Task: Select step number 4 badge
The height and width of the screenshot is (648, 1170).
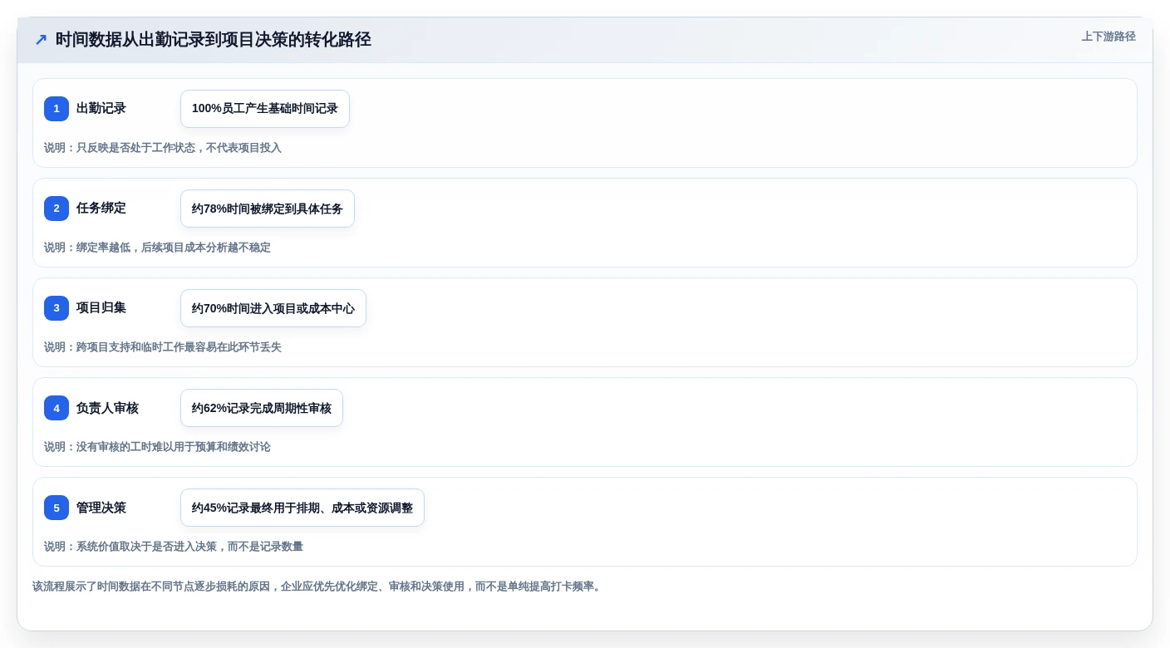Action: tap(57, 408)
